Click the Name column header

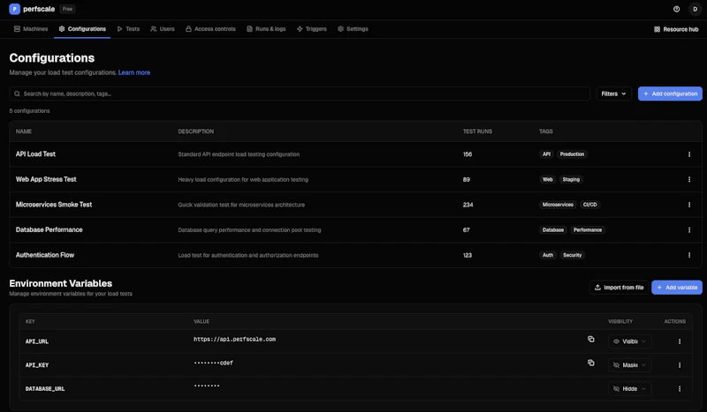click(x=24, y=131)
